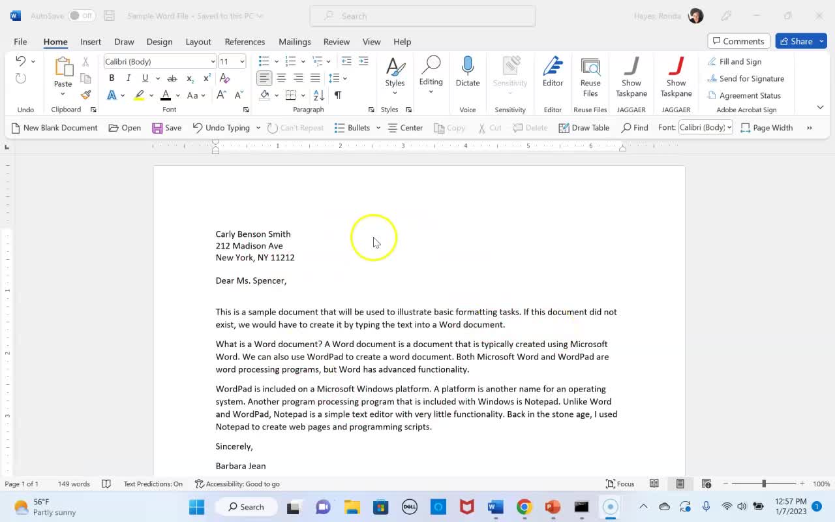This screenshot has height=522, width=835.
Task: Open the References tab
Action: [x=245, y=42]
